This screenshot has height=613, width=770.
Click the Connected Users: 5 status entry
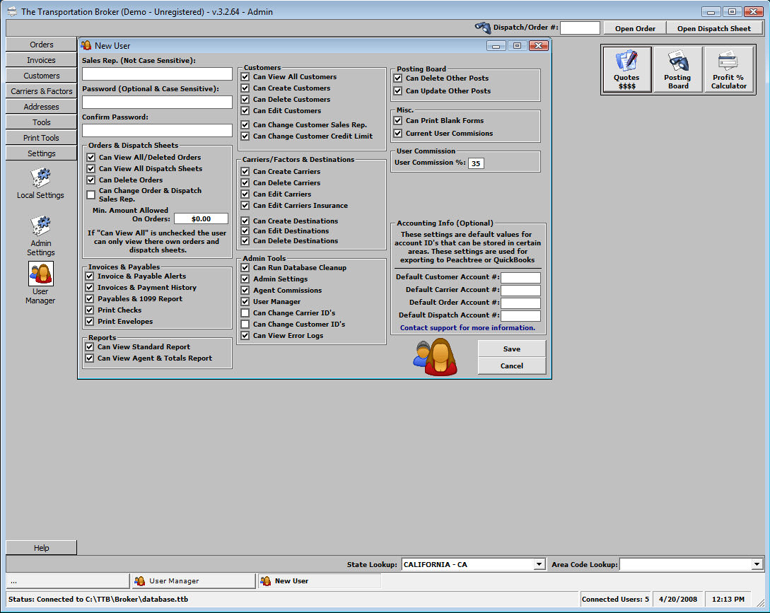coord(615,600)
